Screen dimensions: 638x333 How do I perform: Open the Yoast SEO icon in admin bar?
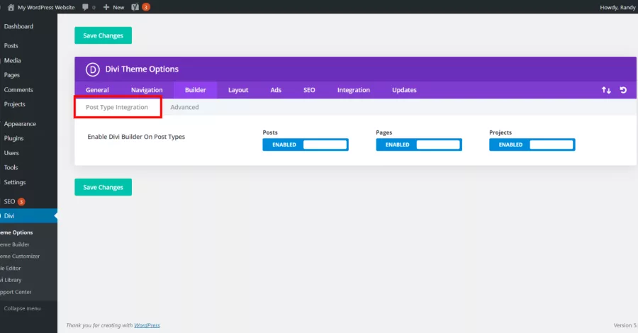click(x=135, y=7)
